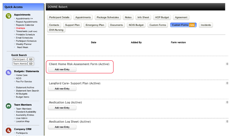Open Team Members sub-link in sidebar
234x139 pixels.
click(x=24, y=109)
